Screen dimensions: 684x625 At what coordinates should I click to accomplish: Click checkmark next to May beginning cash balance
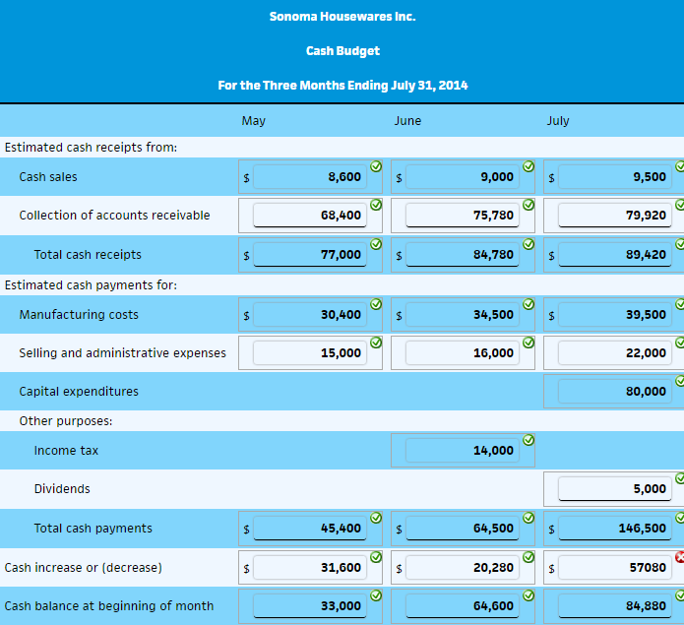pos(376,594)
